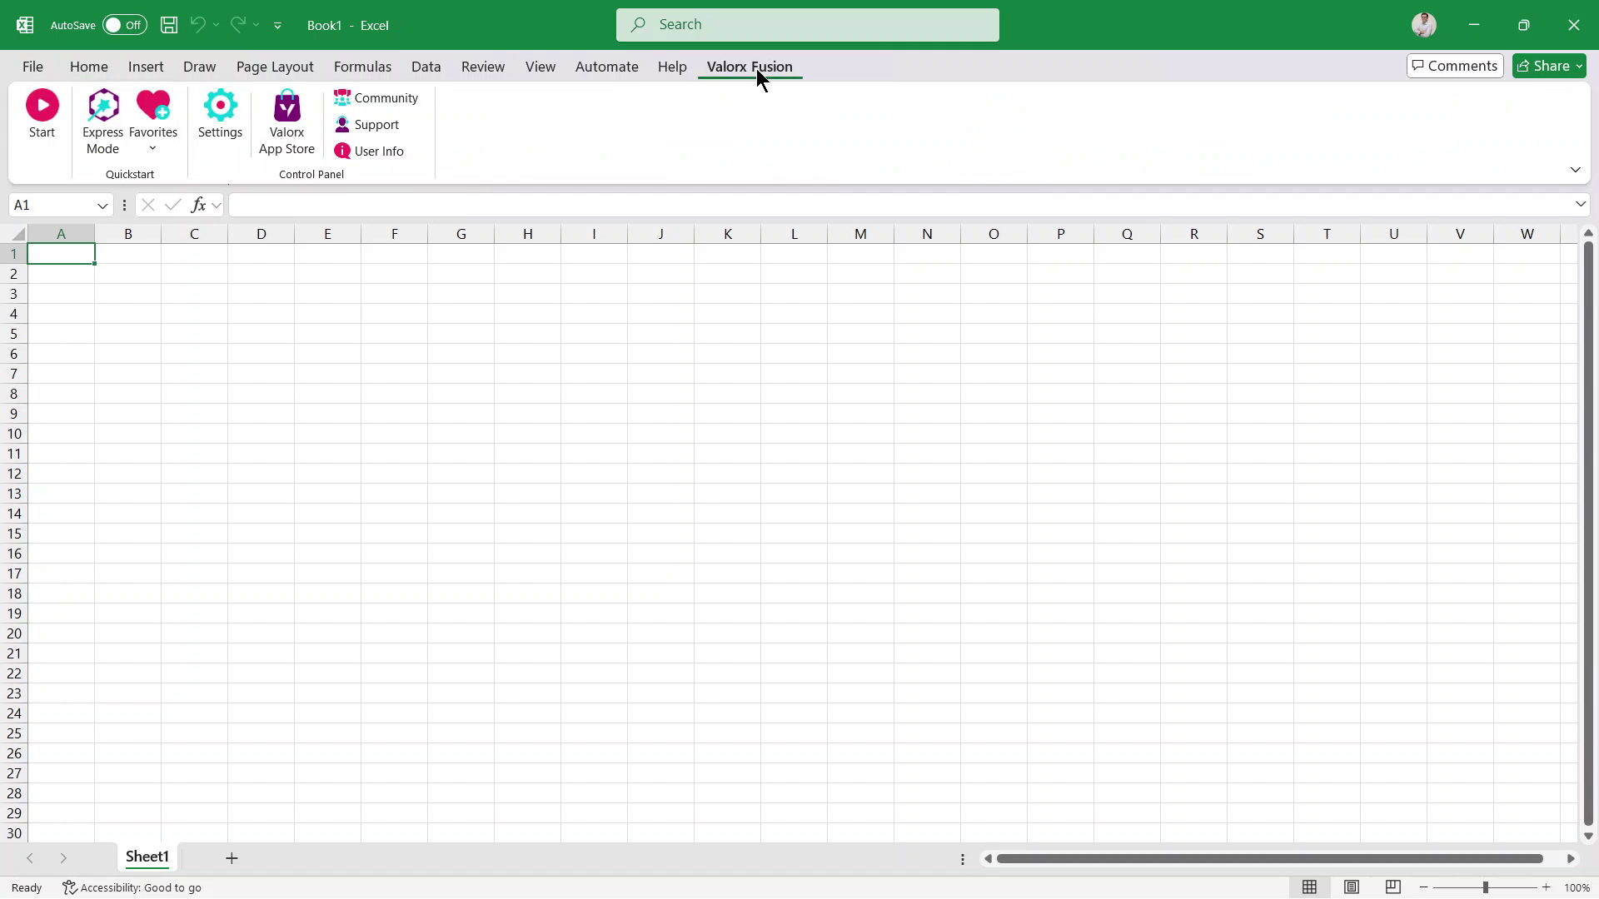1599x899 pixels.
Task: Switch to Page Layout view in status bar
Action: pyautogui.click(x=1352, y=887)
